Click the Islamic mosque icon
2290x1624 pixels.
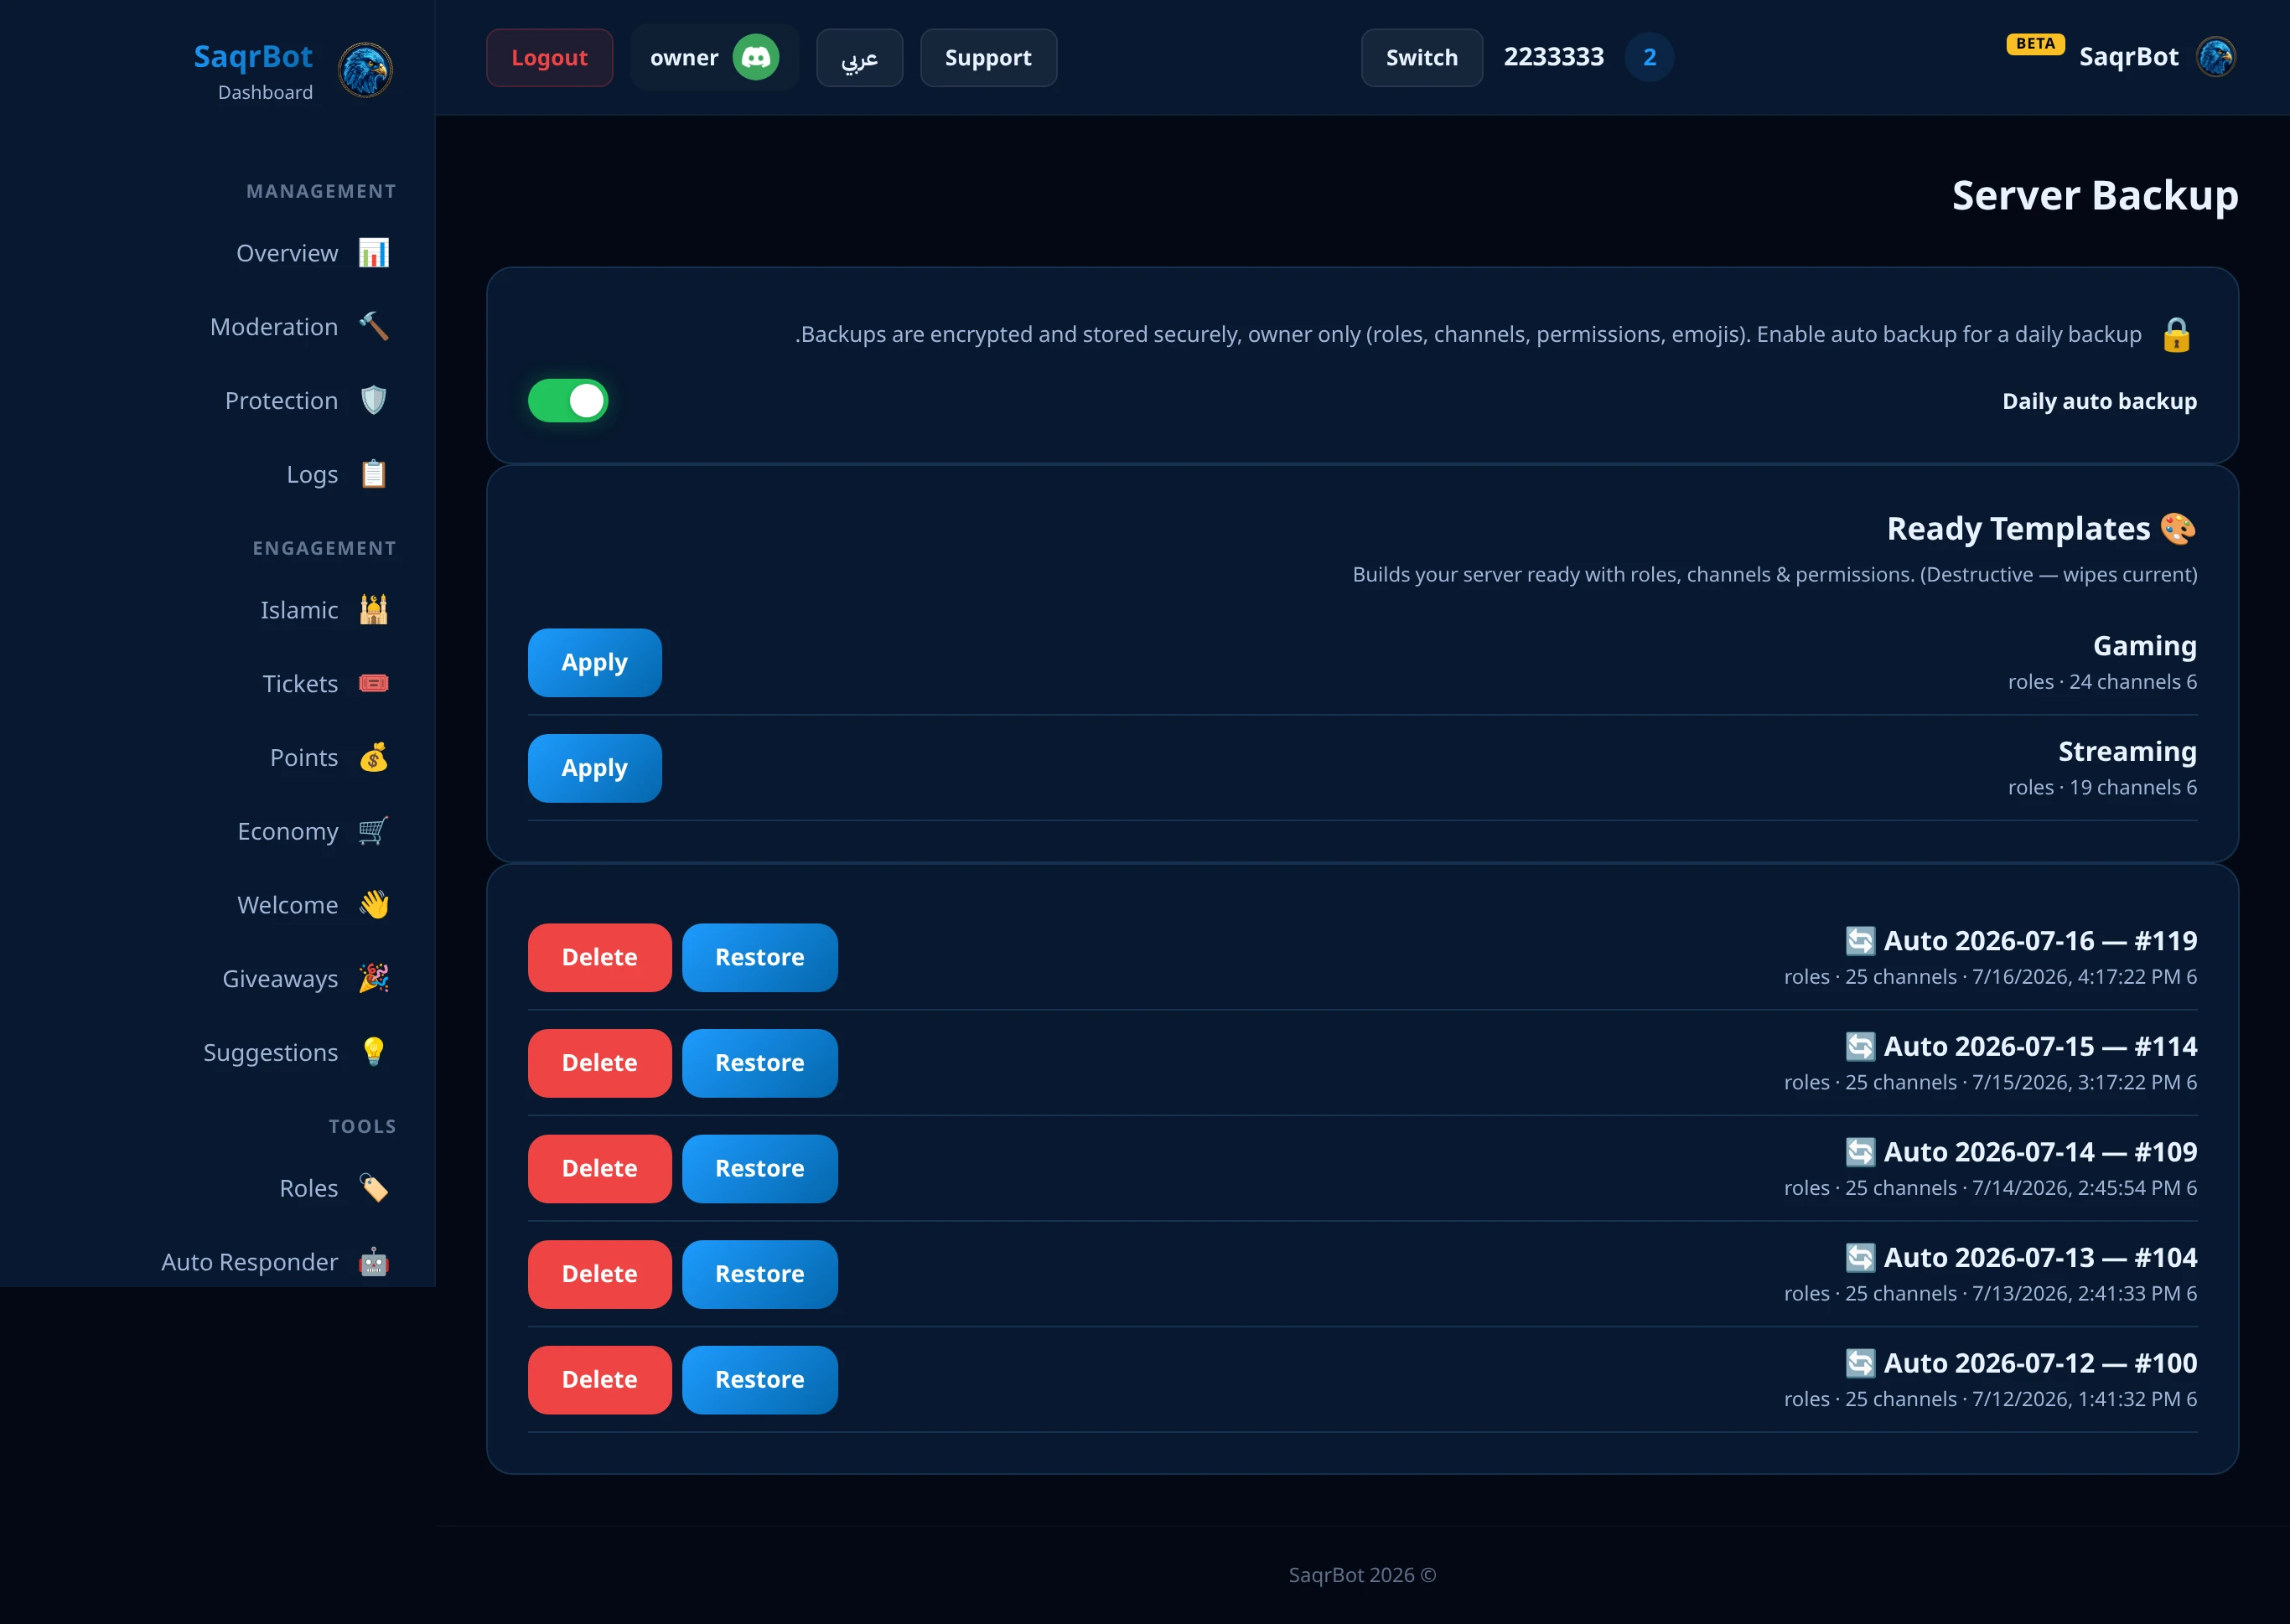pos(374,610)
